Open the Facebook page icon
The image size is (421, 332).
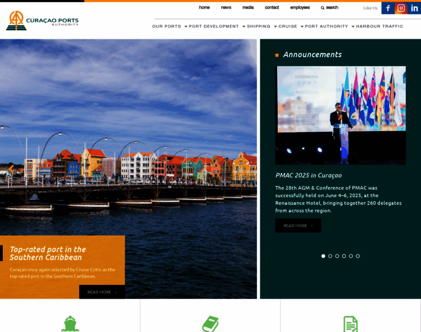(x=388, y=8)
